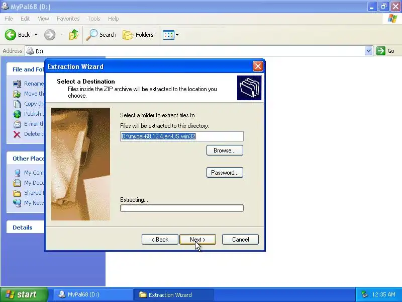Viewport: 402px width, 302px height.
Task: Restore down the MyPal68 Explorer window
Action: [384, 7]
